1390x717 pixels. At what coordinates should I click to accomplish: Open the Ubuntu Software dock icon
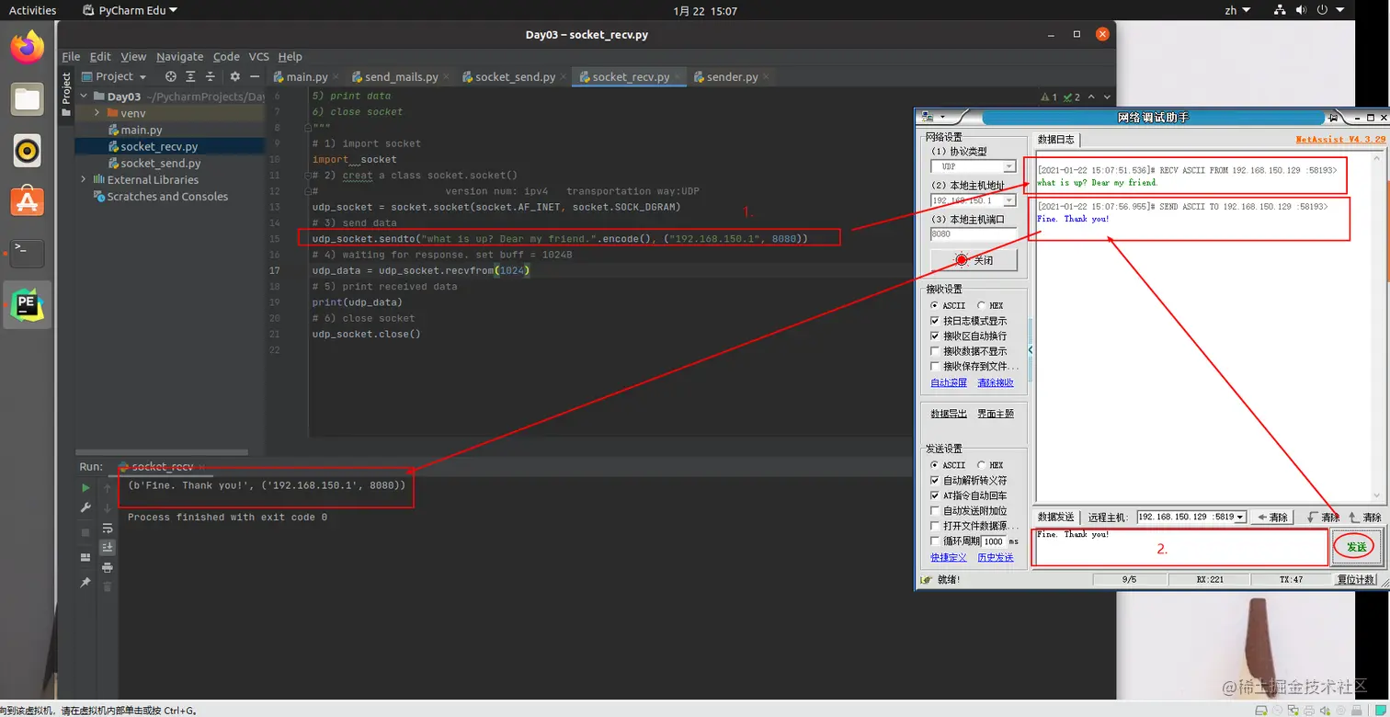point(28,199)
